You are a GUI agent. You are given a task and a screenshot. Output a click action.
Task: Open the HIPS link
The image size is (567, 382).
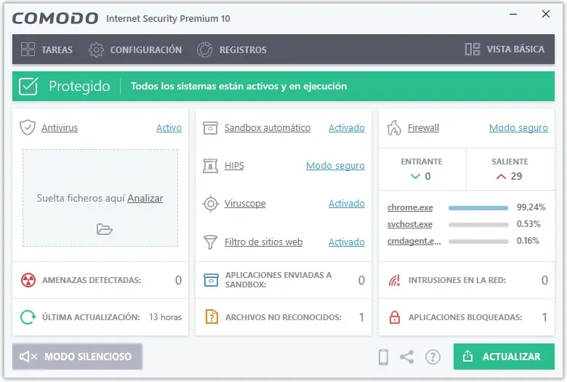point(234,166)
